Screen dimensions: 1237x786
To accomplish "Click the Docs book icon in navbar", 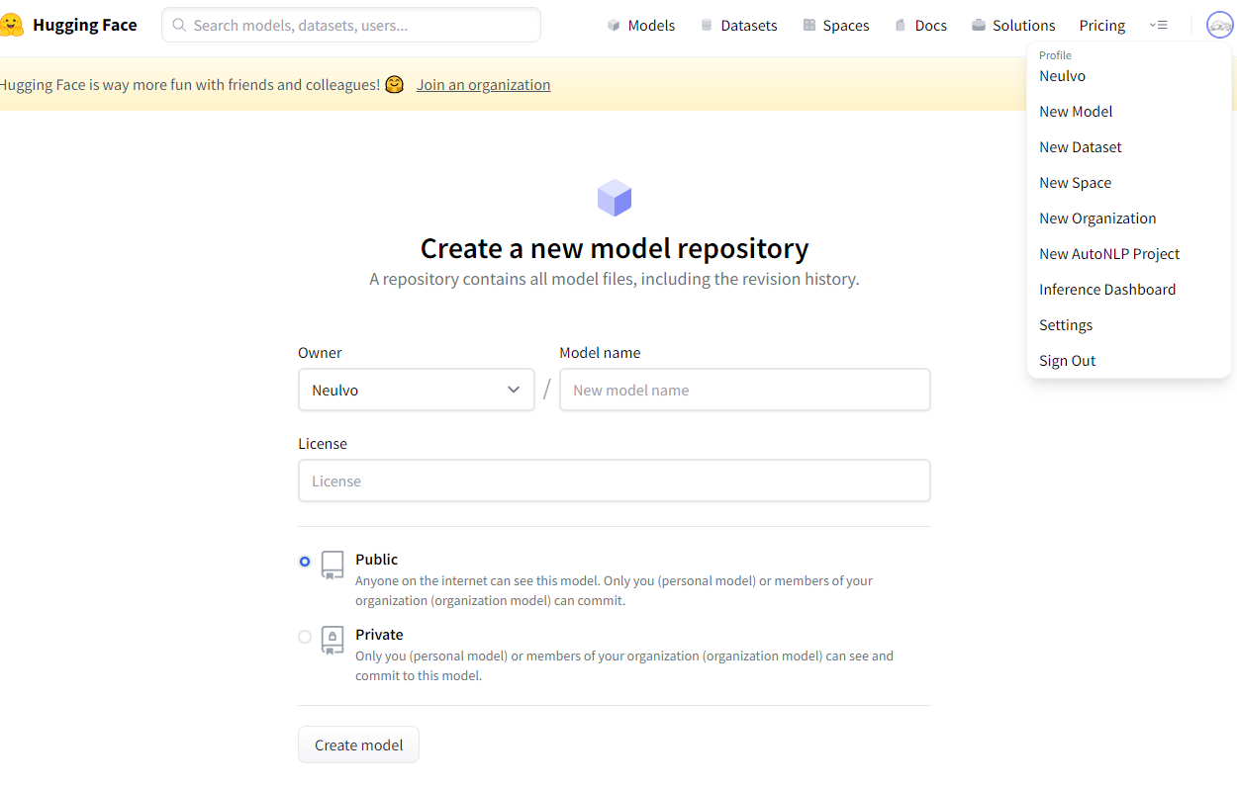I will (901, 25).
